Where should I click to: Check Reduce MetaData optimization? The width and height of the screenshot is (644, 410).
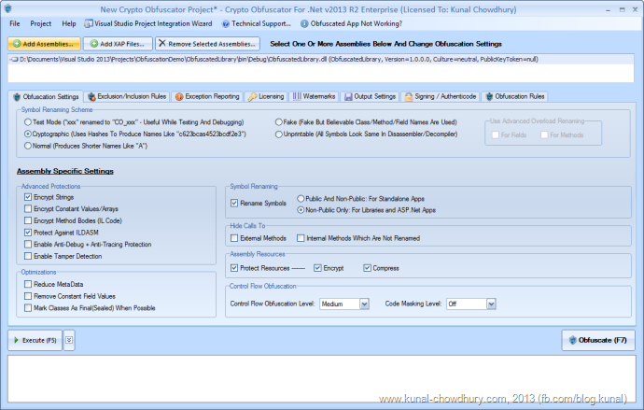28,284
